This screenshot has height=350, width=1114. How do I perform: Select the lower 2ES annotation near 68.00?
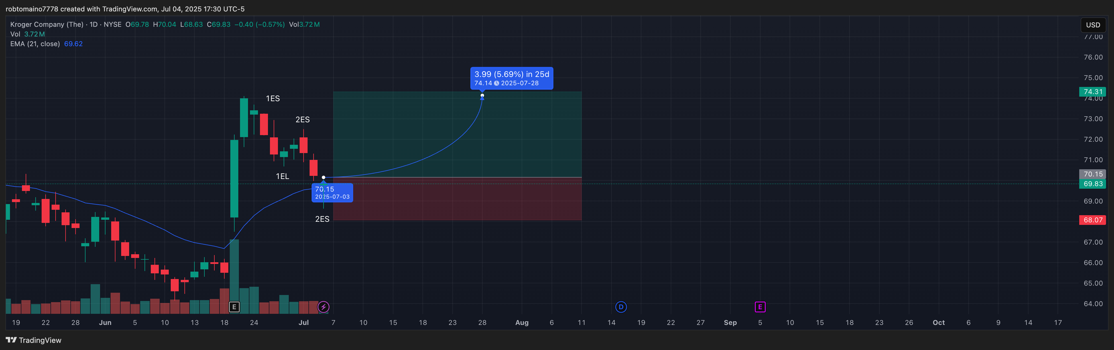point(322,219)
